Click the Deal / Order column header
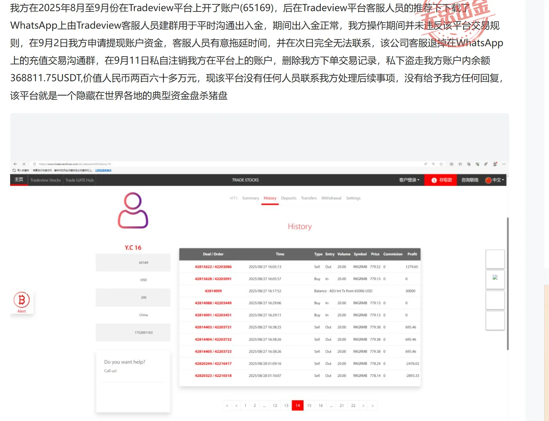Image resolution: width=549 pixels, height=421 pixels. point(213,254)
